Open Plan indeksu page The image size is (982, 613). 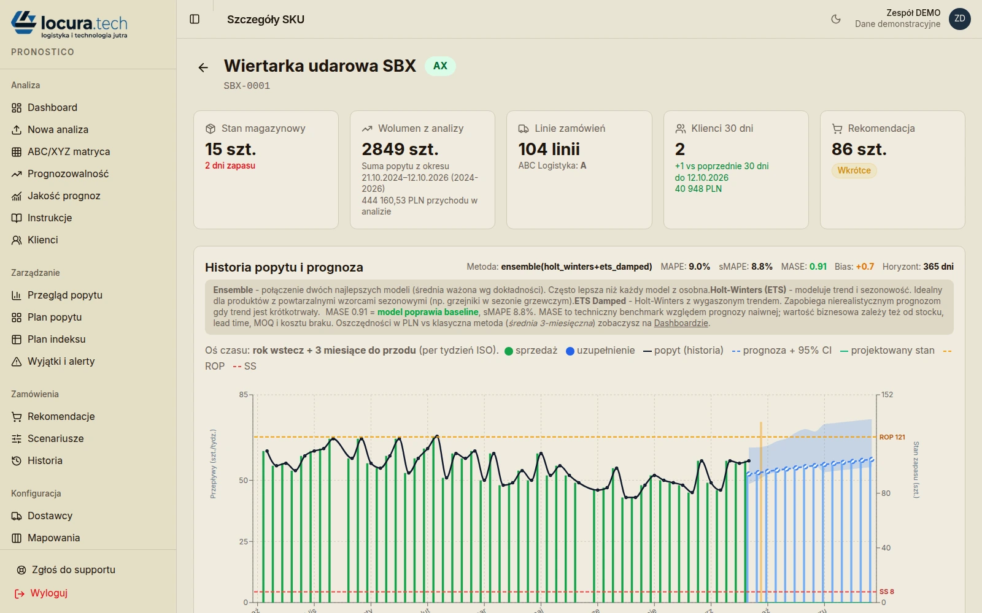click(88, 339)
